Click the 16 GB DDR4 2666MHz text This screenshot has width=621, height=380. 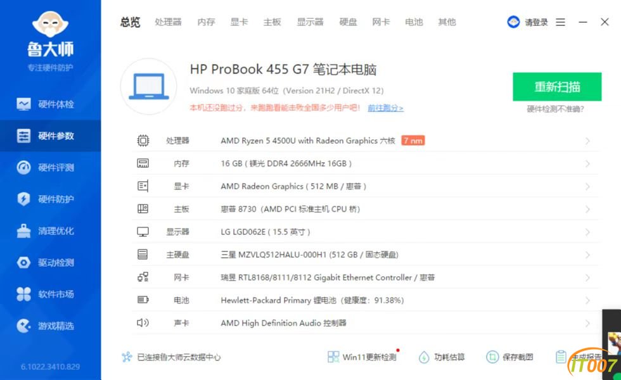click(286, 163)
